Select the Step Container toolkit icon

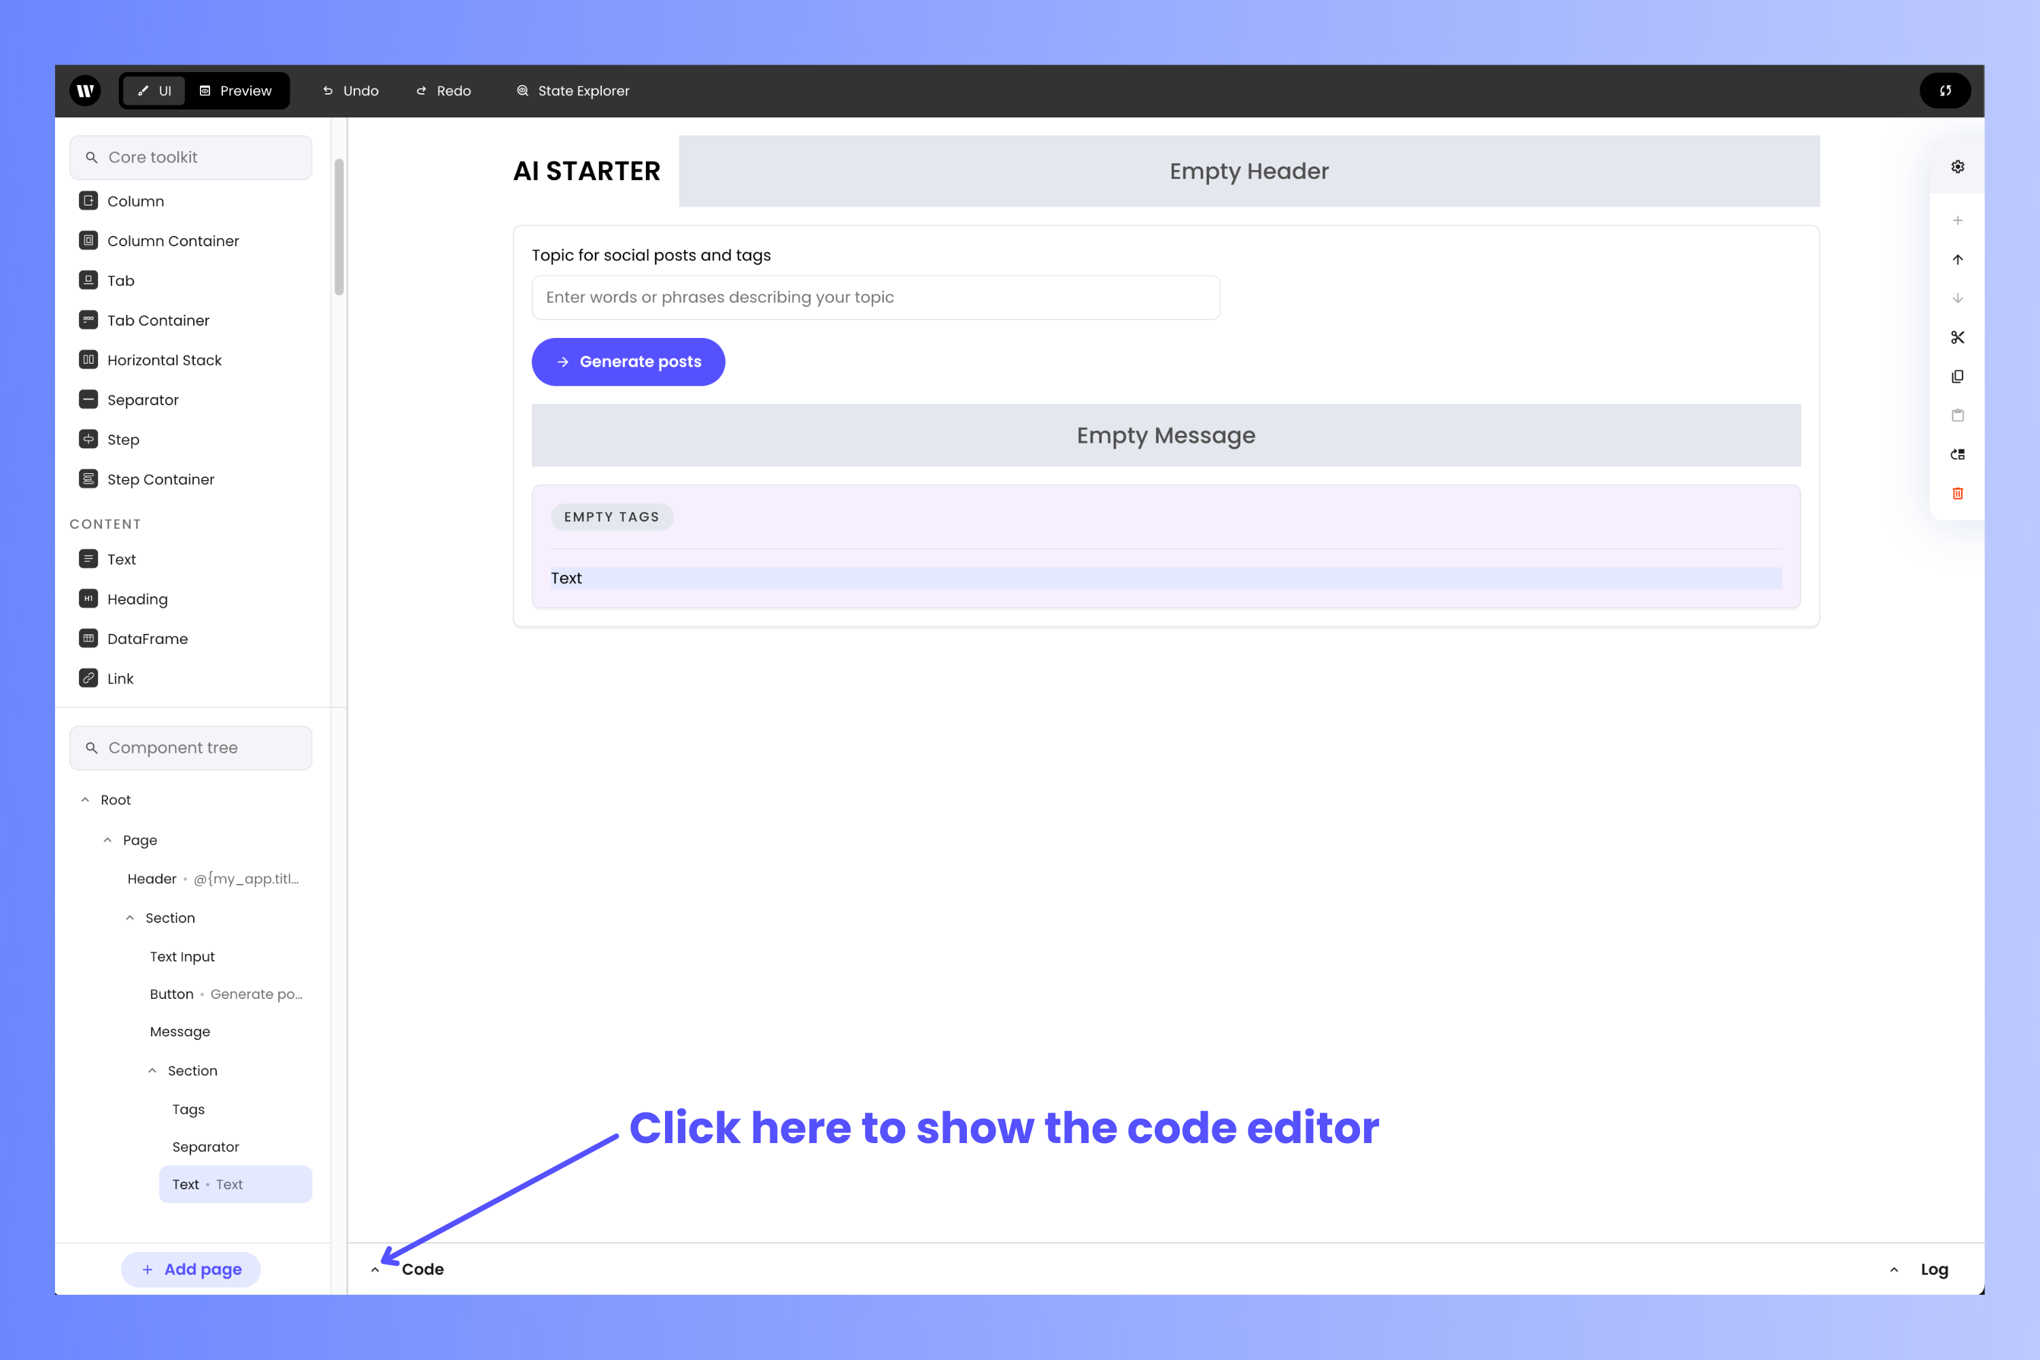click(x=88, y=479)
